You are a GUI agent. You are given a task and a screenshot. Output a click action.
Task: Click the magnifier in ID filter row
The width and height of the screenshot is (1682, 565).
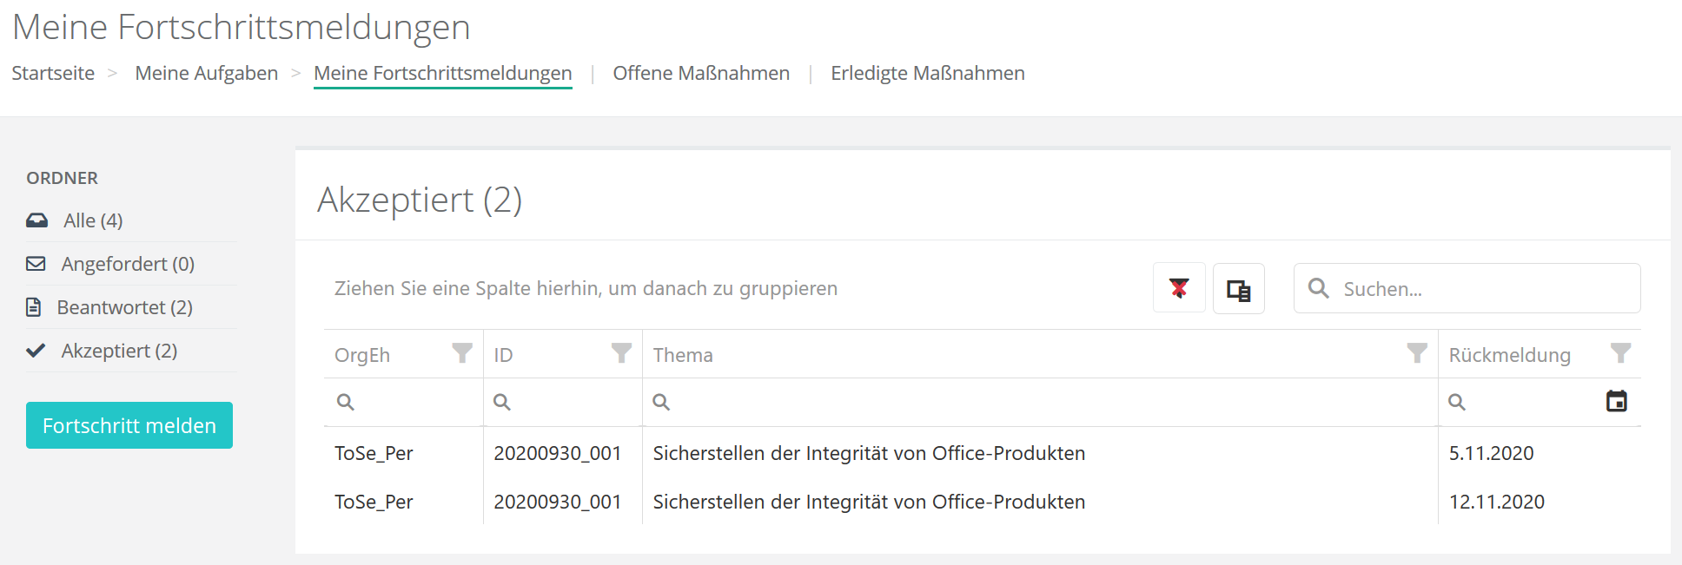pos(502,402)
